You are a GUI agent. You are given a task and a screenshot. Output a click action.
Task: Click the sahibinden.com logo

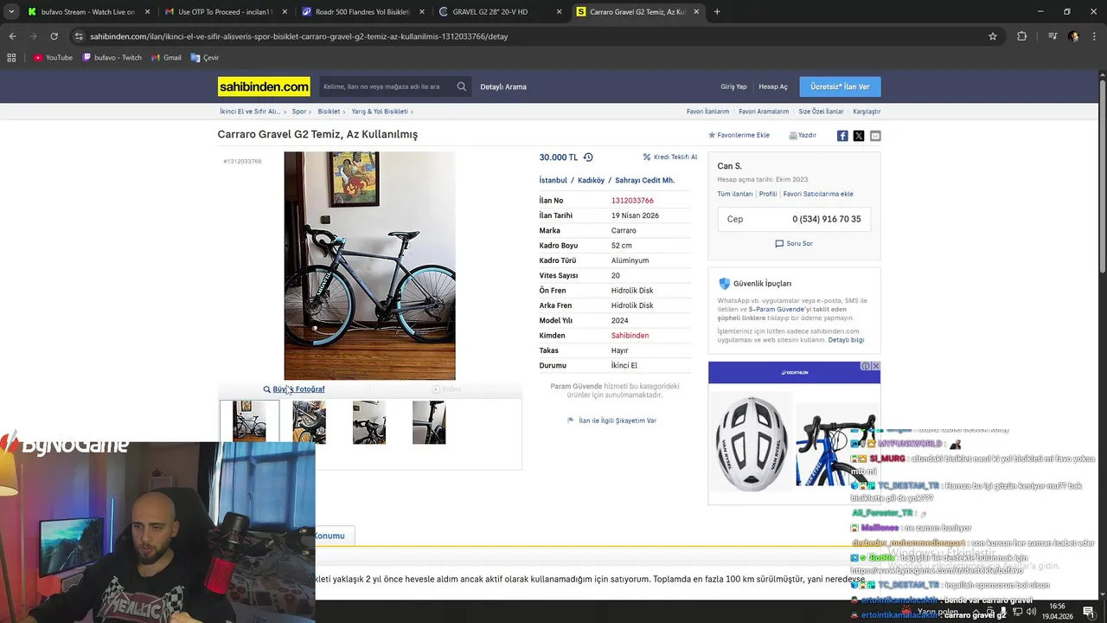(264, 87)
